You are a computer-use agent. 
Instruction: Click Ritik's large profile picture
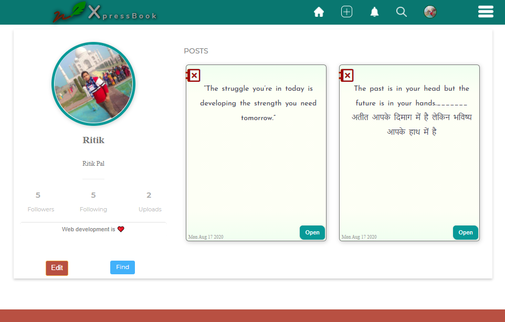(x=93, y=84)
